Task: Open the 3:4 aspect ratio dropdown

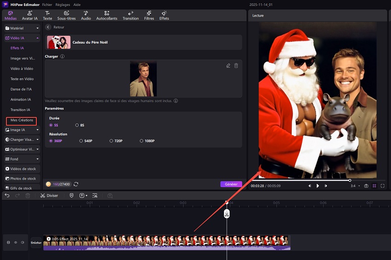Action: pos(355,186)
